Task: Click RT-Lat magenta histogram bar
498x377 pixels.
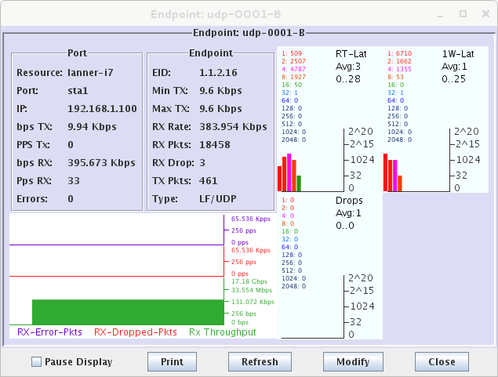Action: pos(289,172)
